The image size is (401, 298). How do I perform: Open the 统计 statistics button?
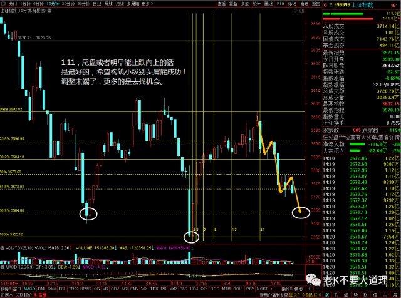click(256, 4)
